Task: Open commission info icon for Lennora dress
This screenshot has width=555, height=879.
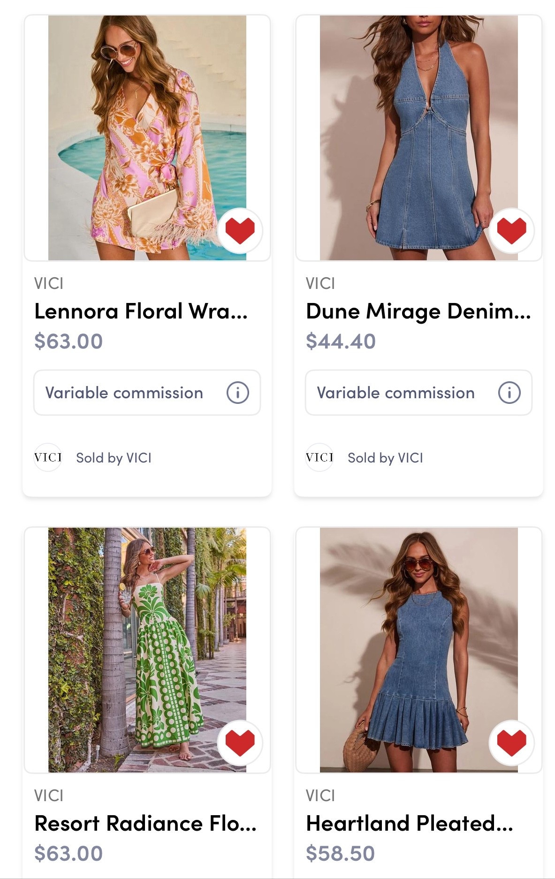Action: coord(237,393)
